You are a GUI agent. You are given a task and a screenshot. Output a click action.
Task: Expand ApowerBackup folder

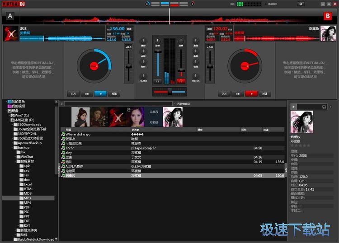(x=12, y=143)
